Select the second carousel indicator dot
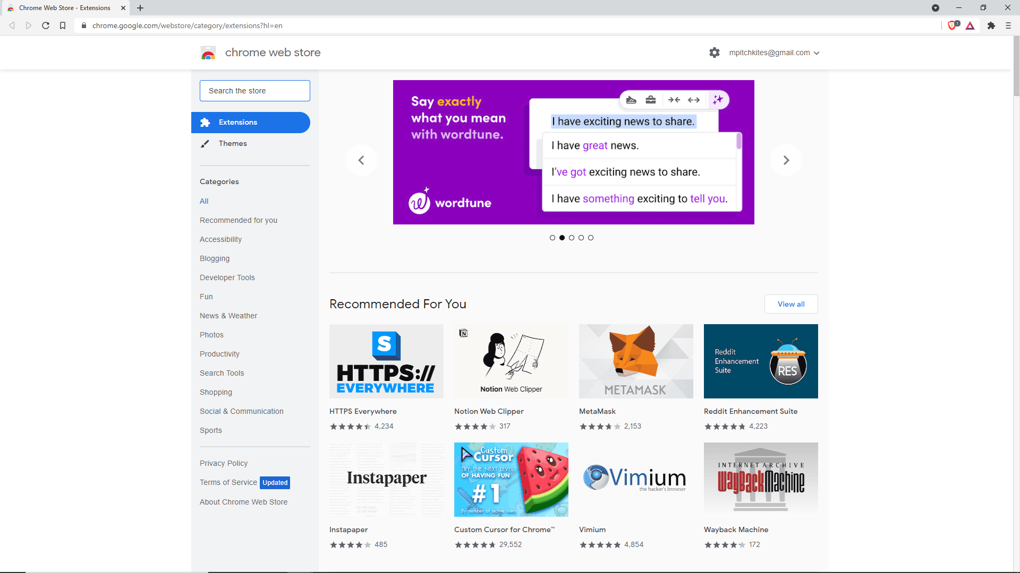 tap(562, 238)
